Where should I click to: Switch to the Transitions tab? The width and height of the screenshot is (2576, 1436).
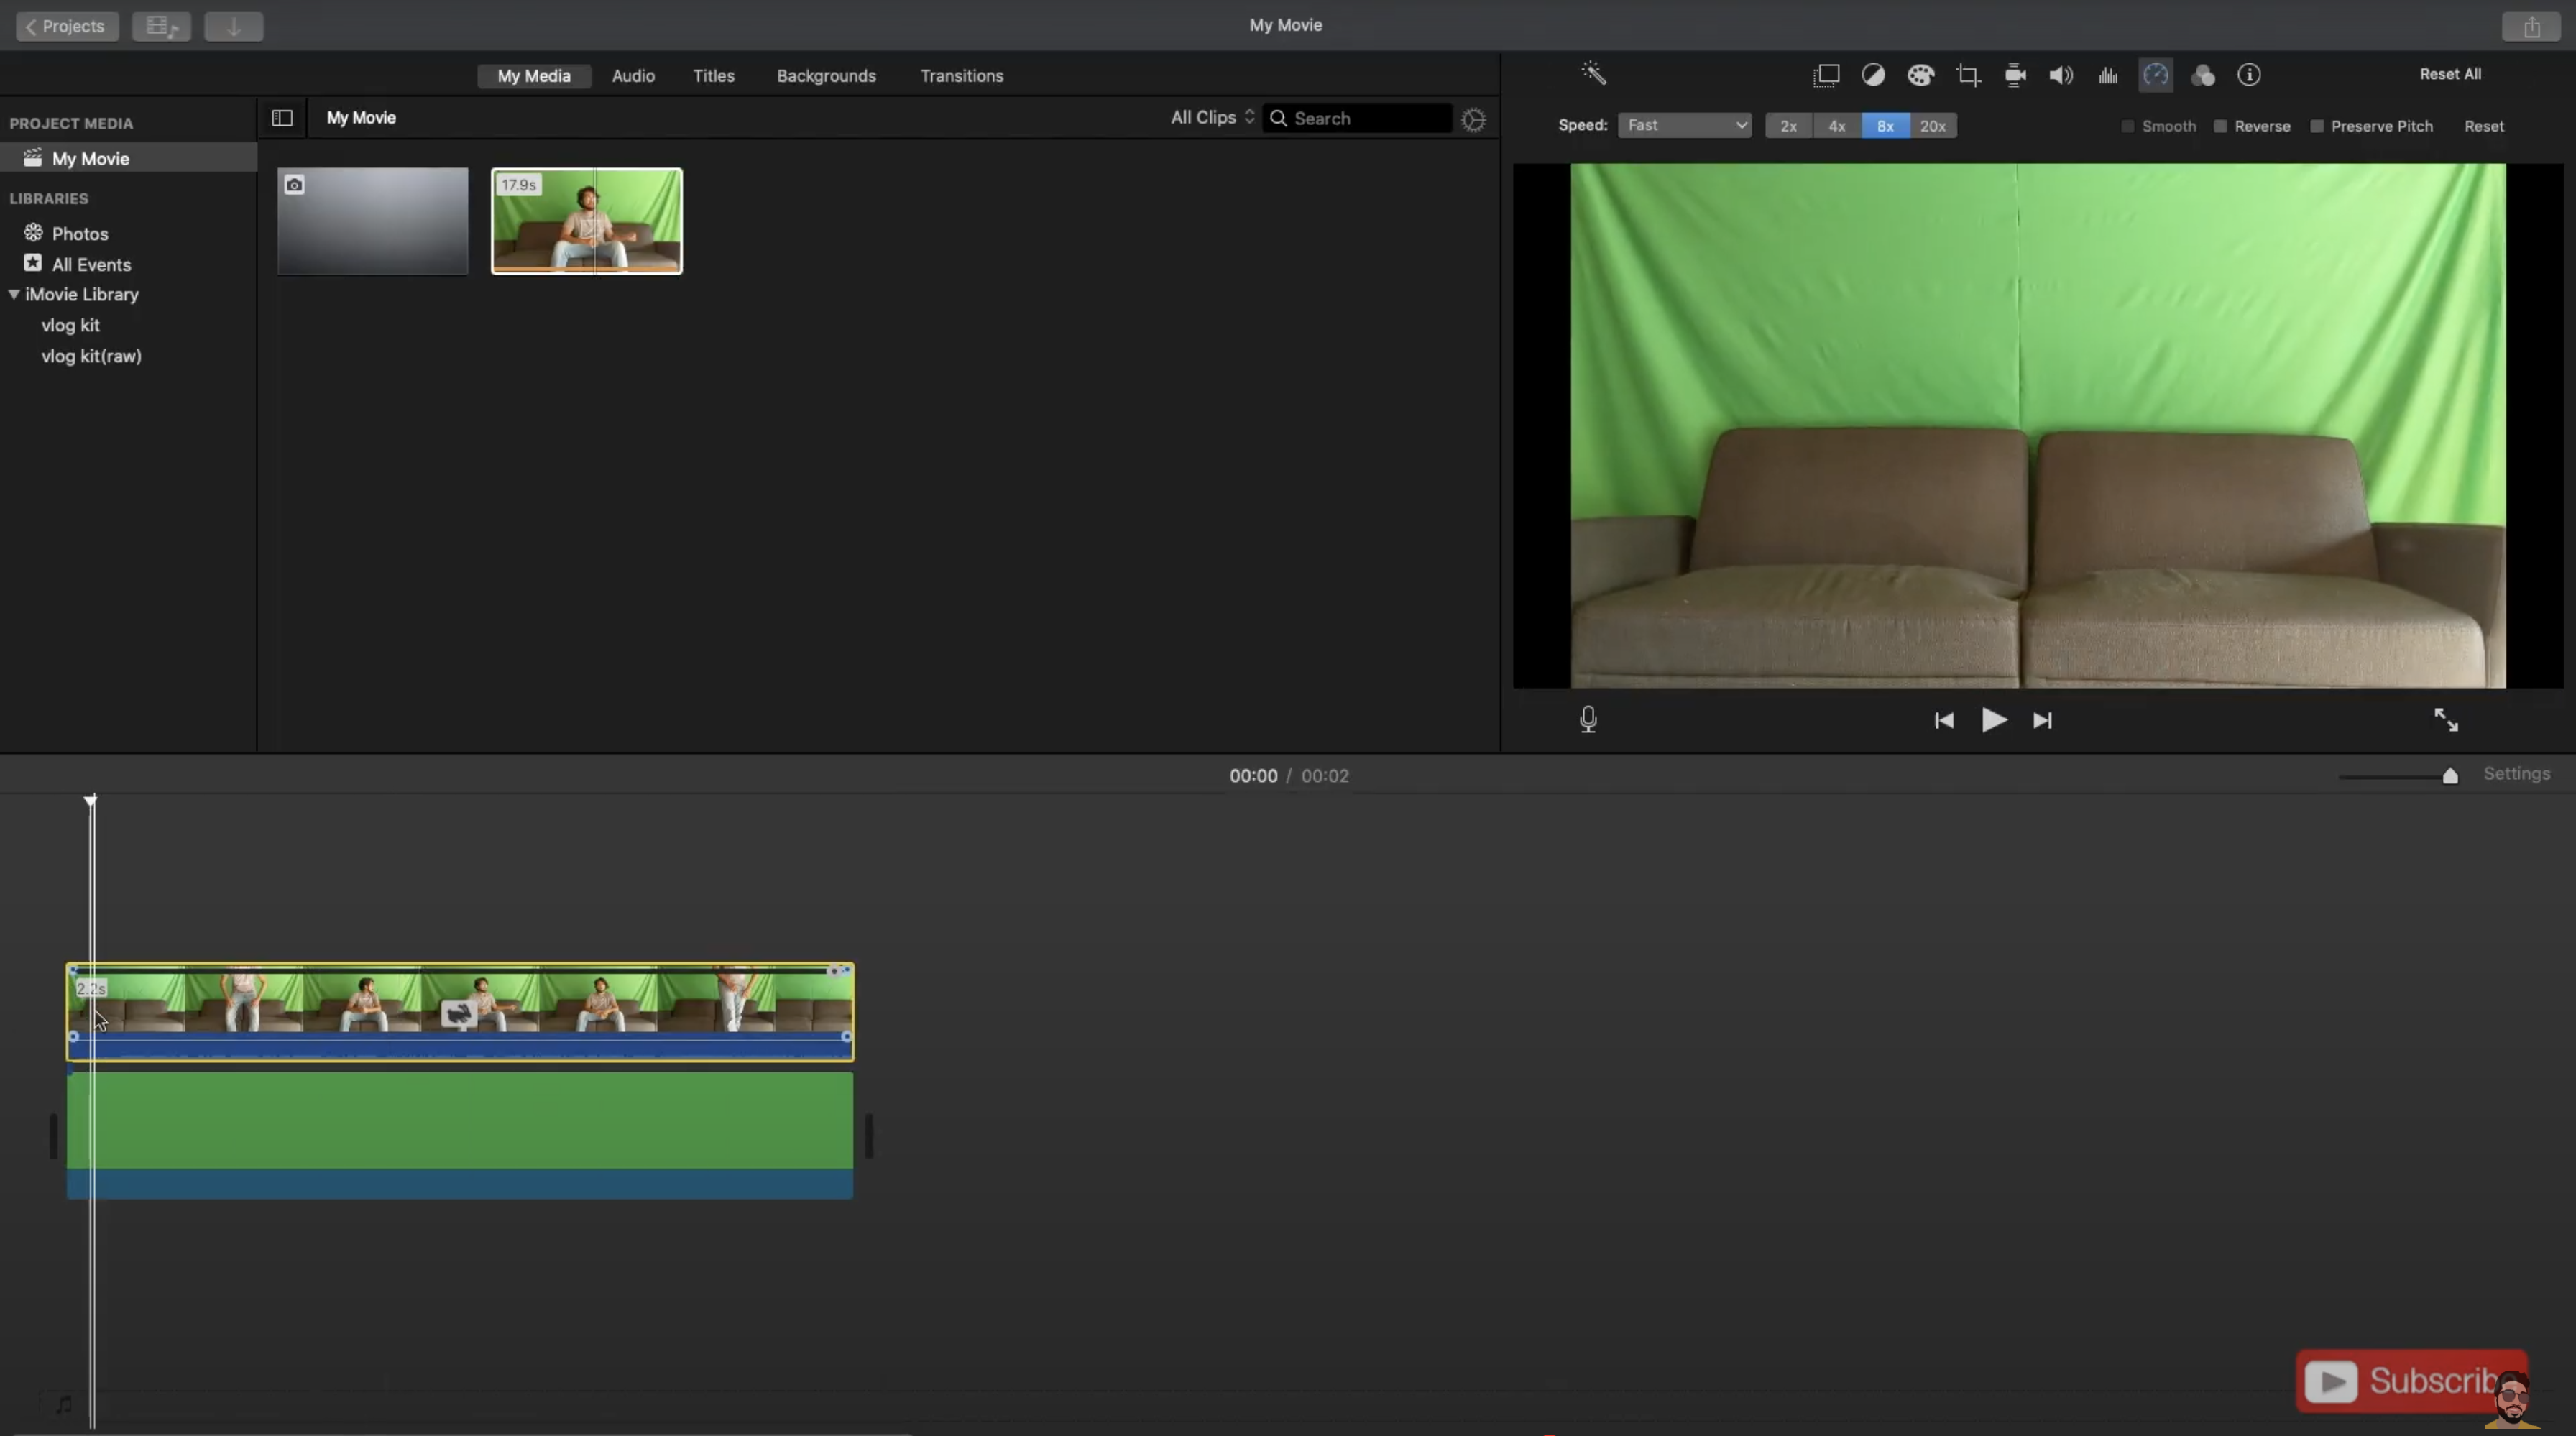pos(961,75)
